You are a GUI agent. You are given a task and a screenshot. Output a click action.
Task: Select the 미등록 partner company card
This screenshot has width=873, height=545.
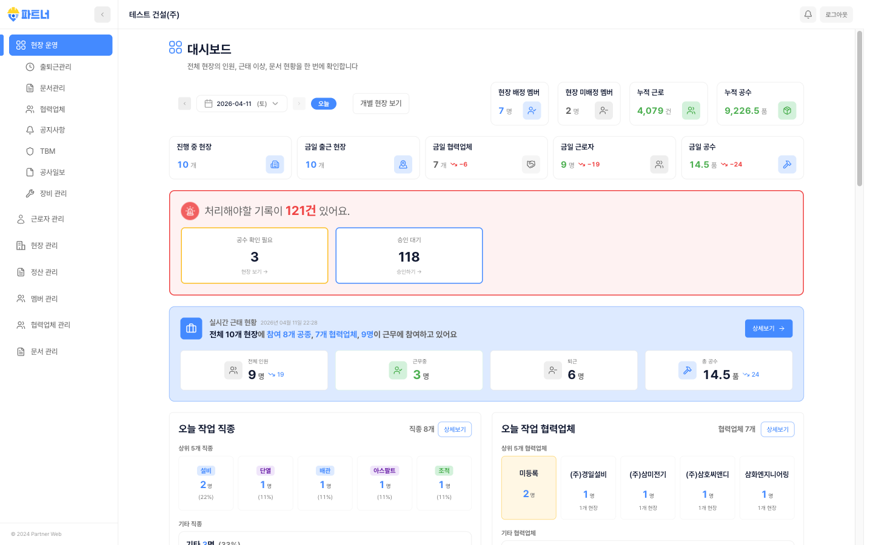coord(528,487)
